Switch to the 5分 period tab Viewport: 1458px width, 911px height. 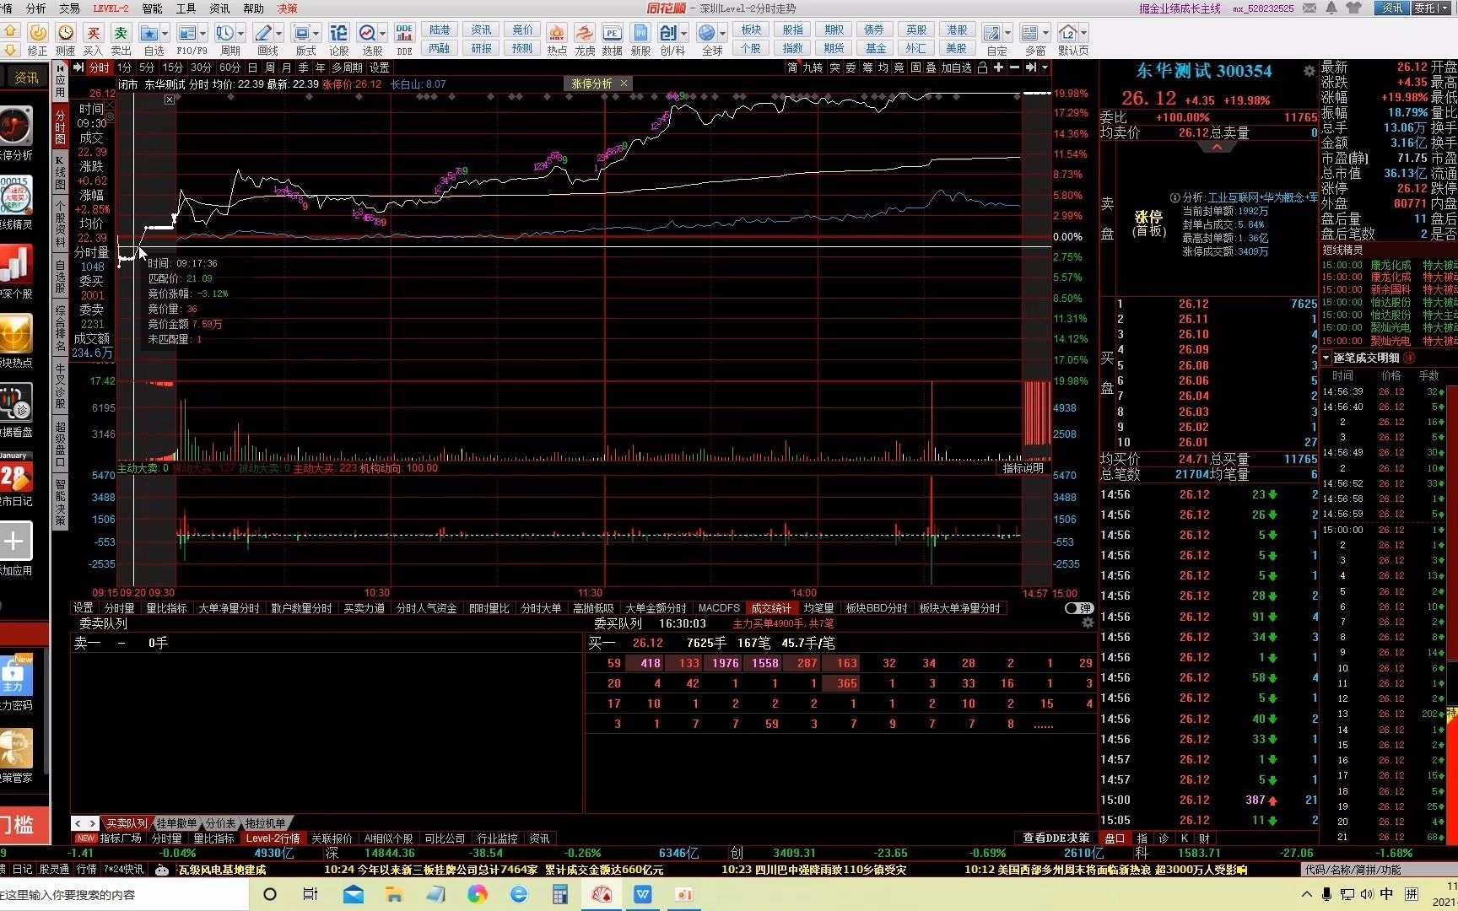[x=147, y=67]
